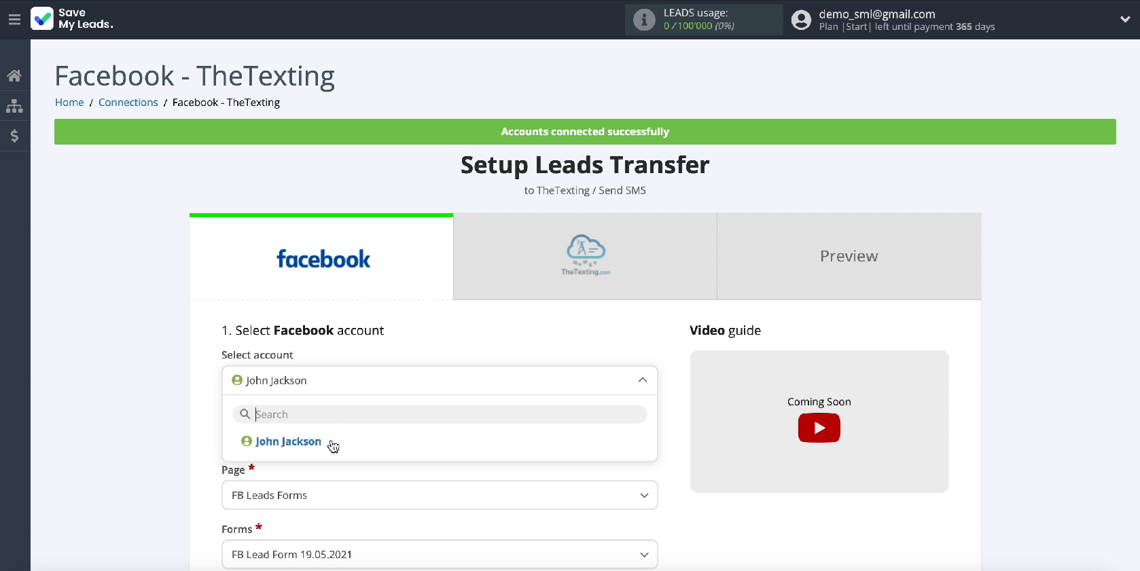This screenshot has height=571, width=1140.
Task: Click the demo_sml@gmail.com account label
Action: 877,14
